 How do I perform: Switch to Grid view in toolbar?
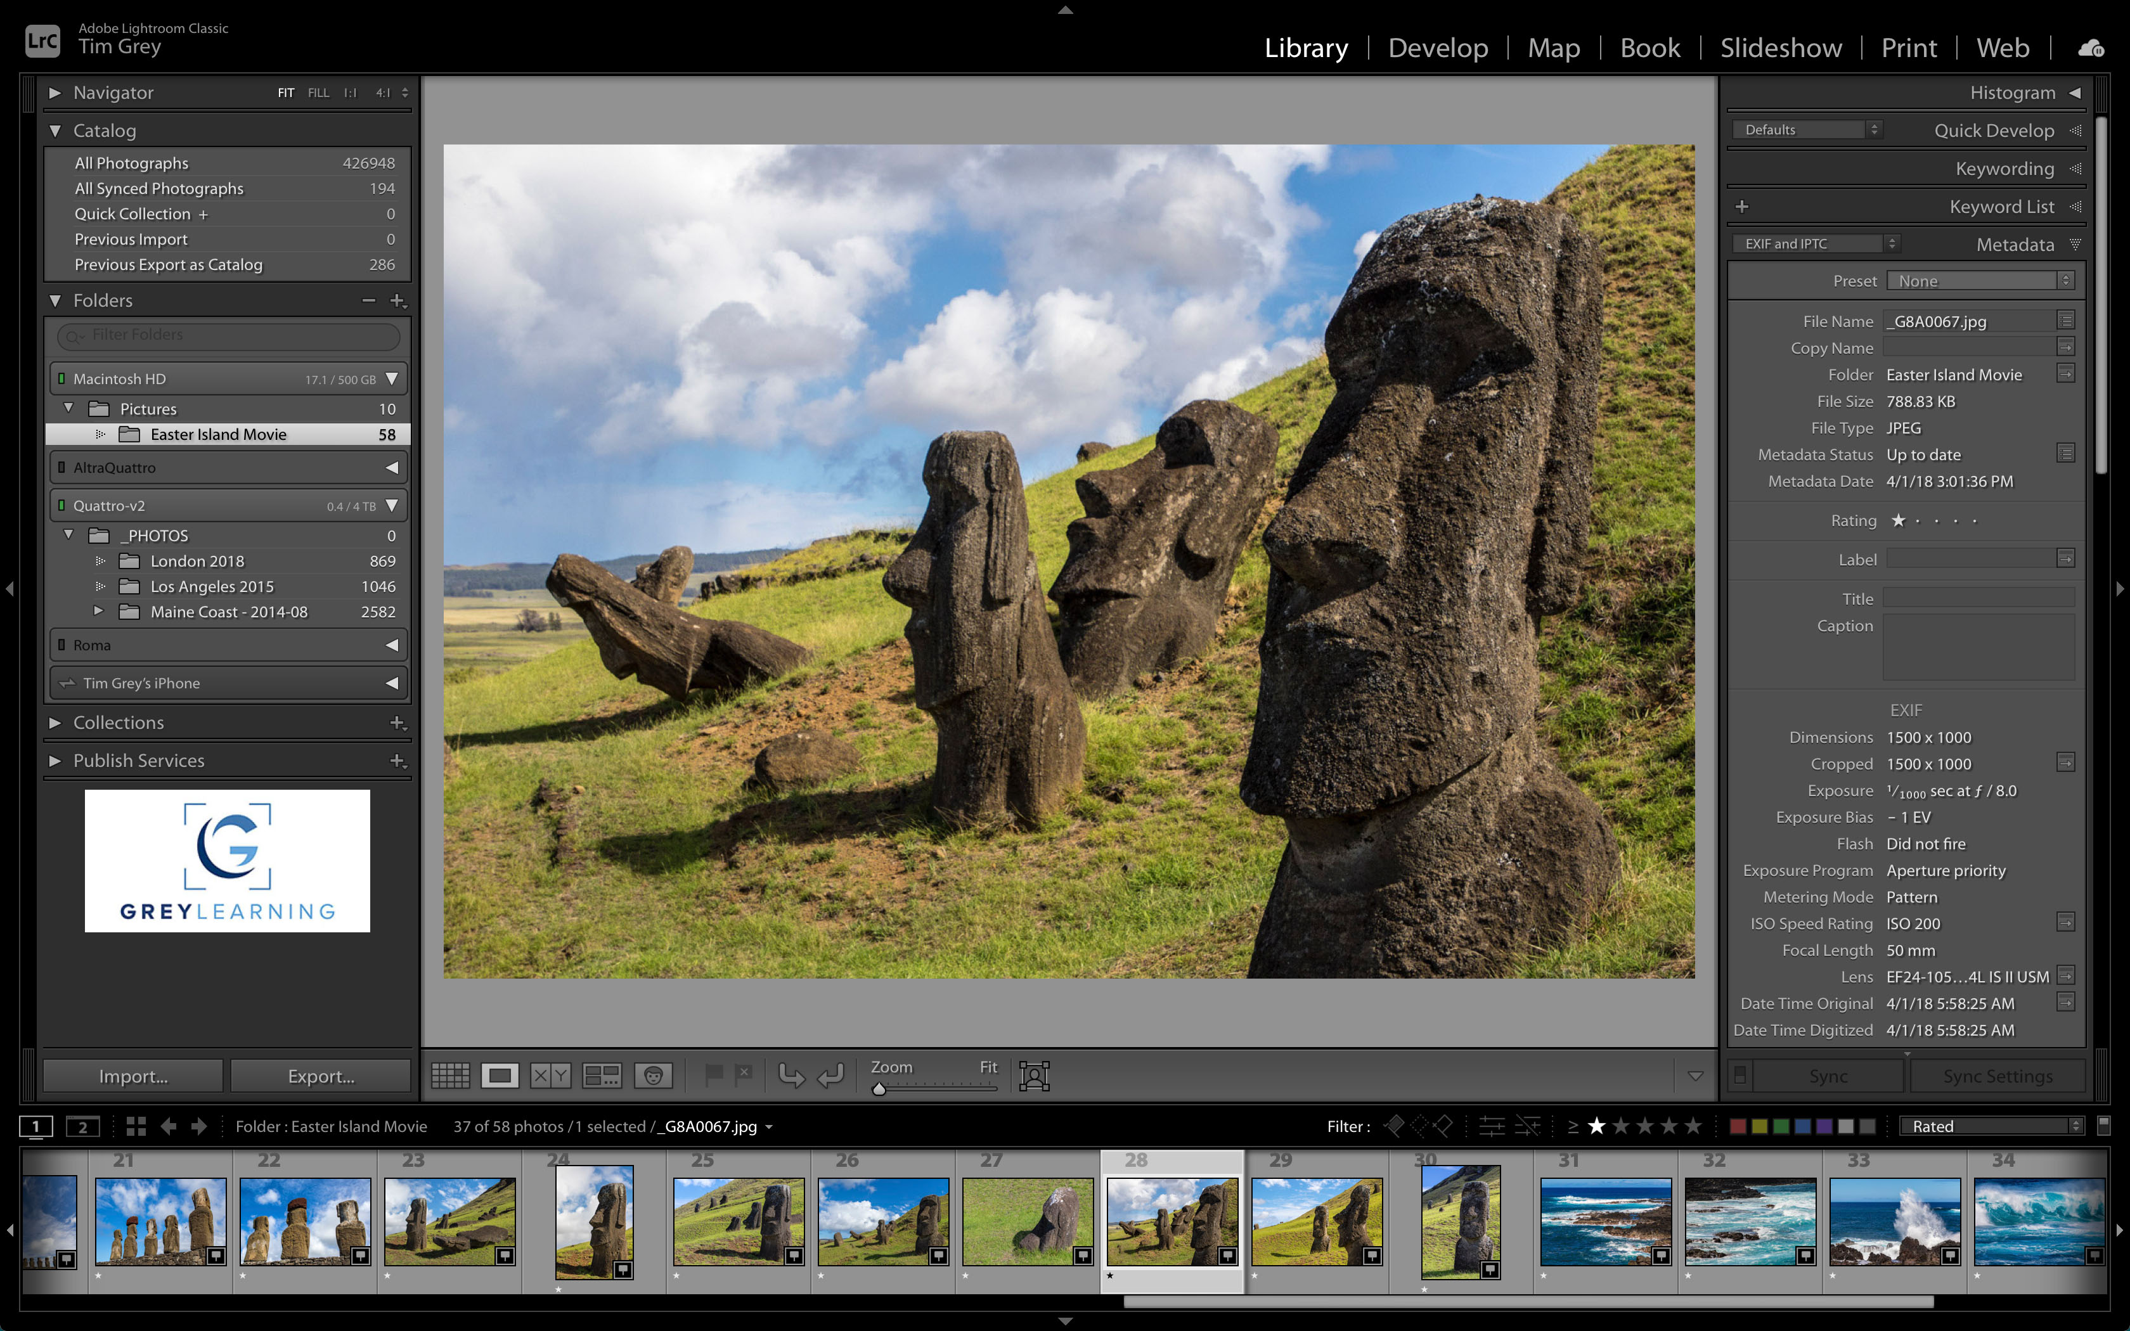pos(449,1075)
